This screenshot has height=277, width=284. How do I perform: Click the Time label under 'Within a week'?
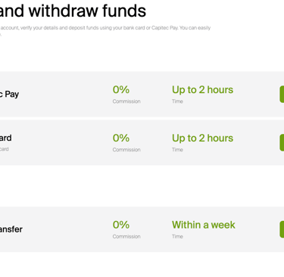(177, 237)
